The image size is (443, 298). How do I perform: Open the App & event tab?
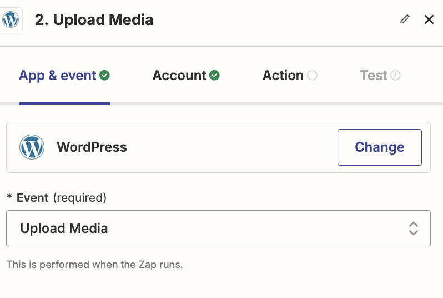pyautogui.click(x=58, y=76)
